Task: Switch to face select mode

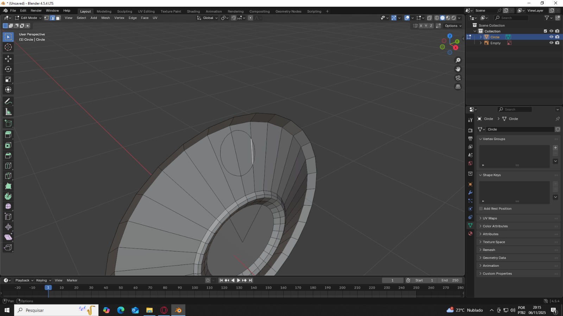Action: tap(58, 18)
